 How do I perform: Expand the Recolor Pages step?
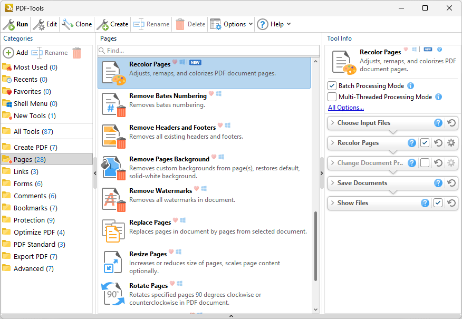tap(333, 143)
